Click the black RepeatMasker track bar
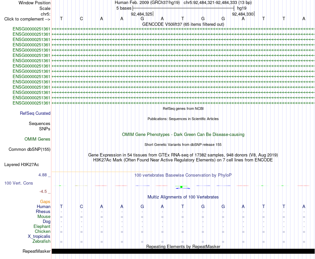The width and height of the screenshot is (315, 259). (183, 251)
